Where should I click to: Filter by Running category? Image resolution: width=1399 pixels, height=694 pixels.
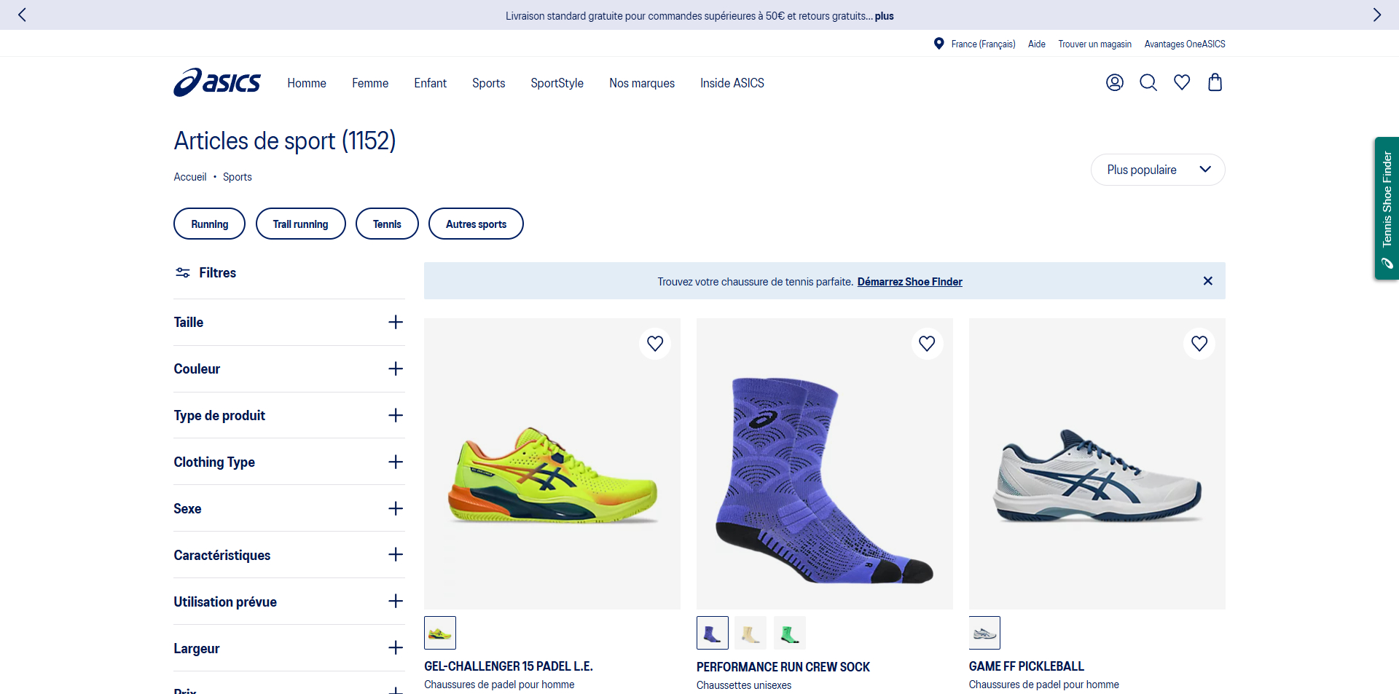point(209,224)
